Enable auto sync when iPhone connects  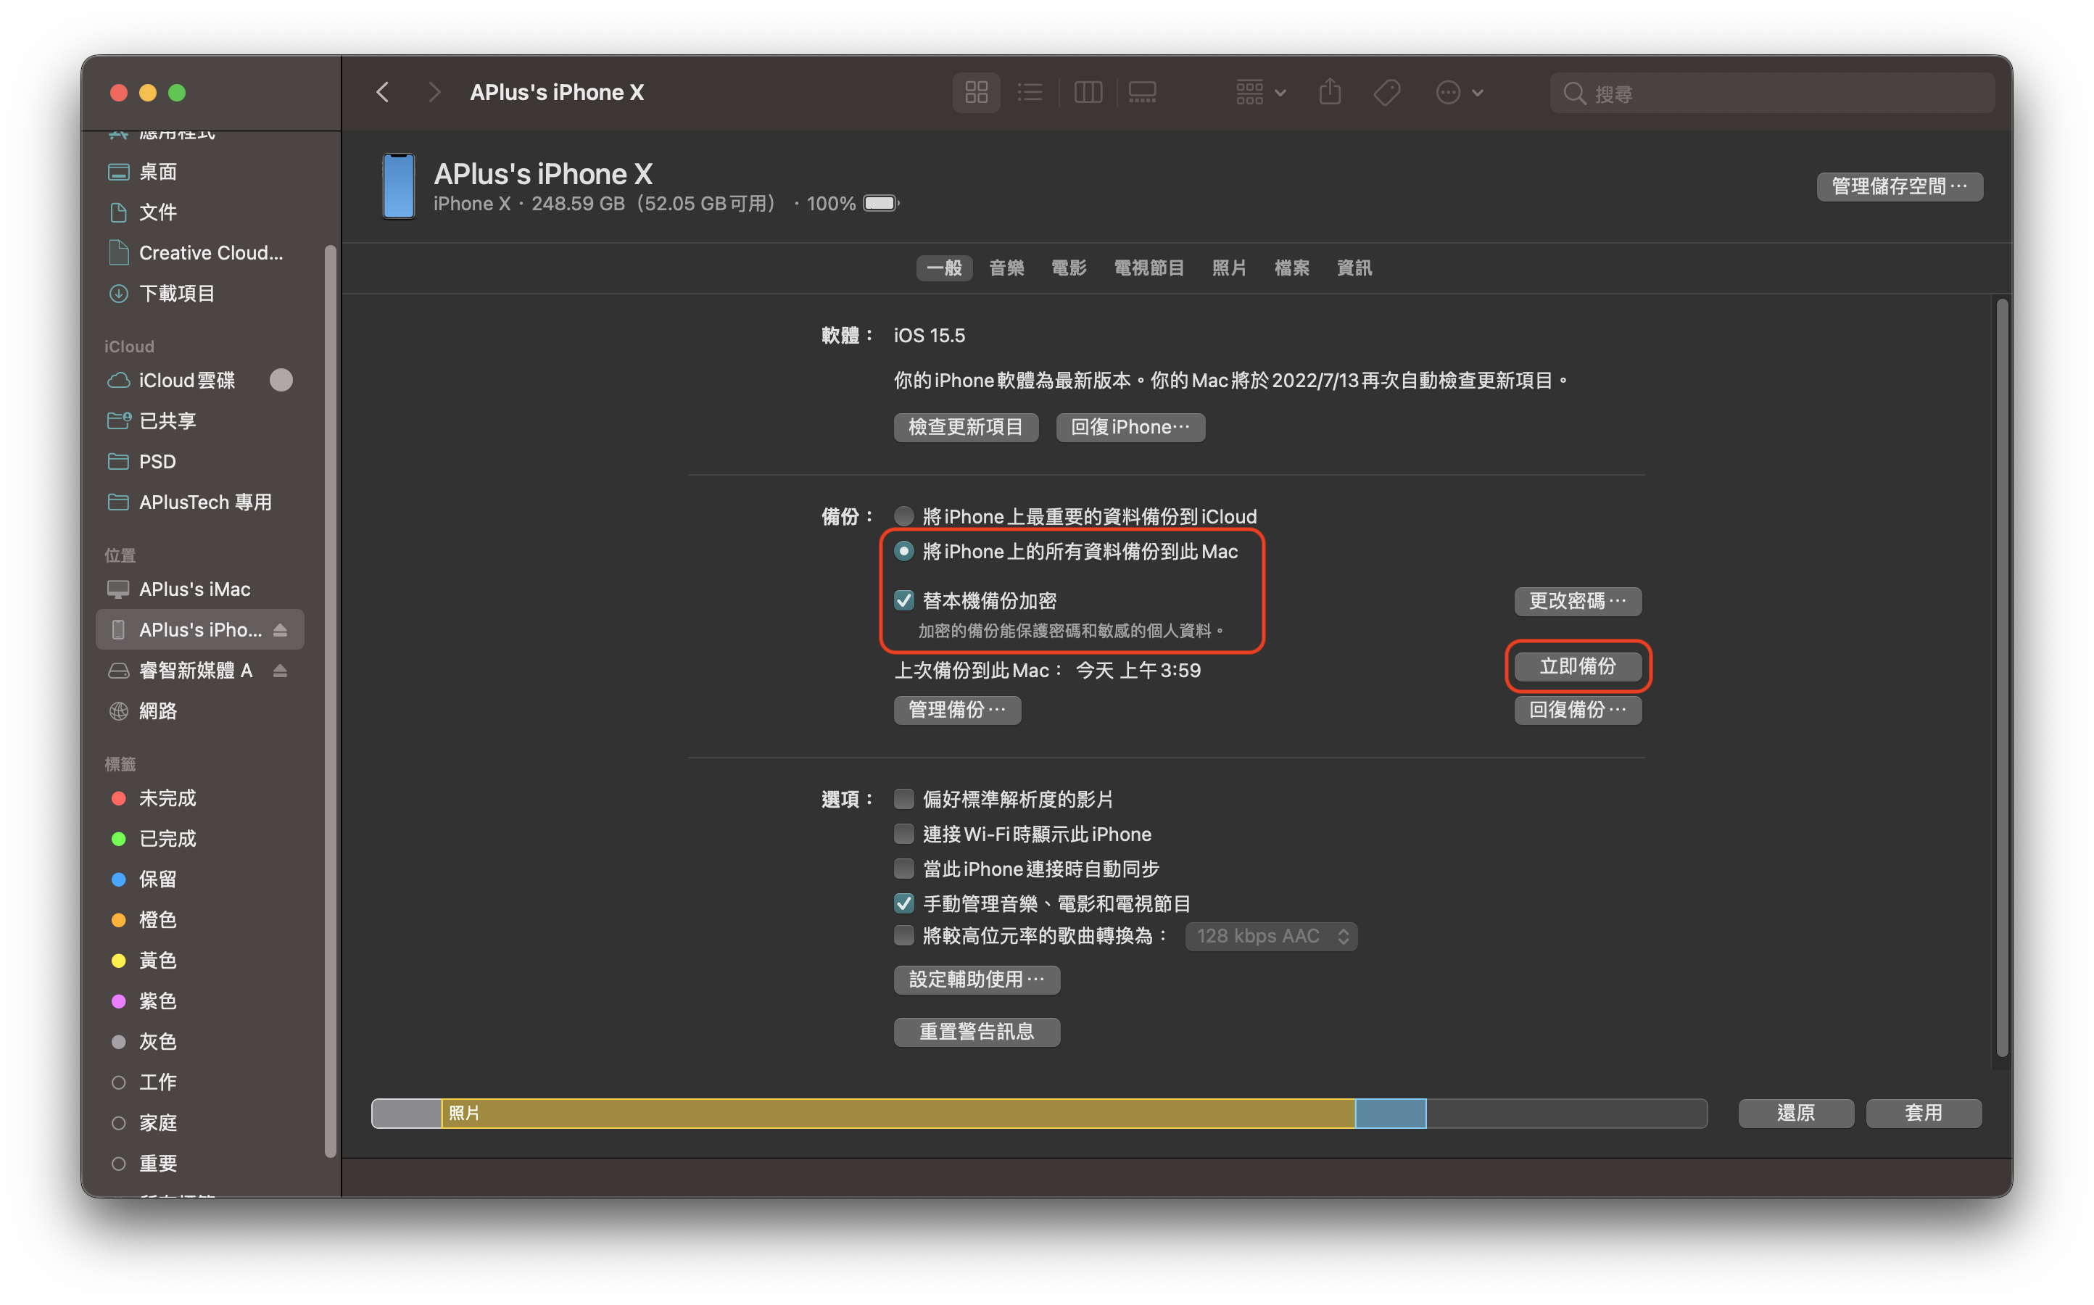pos(903,869)
